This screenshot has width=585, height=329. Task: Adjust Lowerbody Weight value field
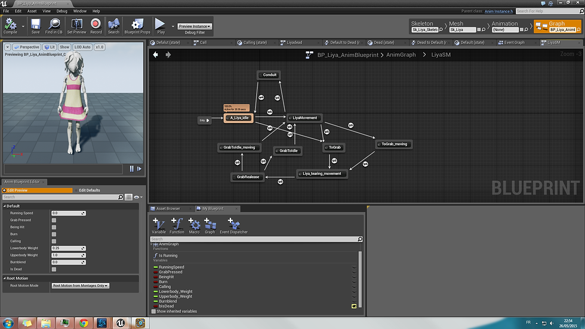point(68,248)
